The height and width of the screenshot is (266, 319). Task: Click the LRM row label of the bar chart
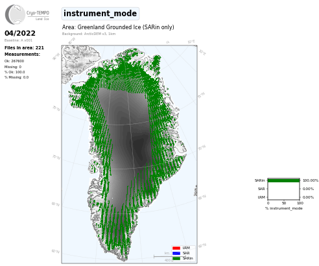tap(261, 197)
